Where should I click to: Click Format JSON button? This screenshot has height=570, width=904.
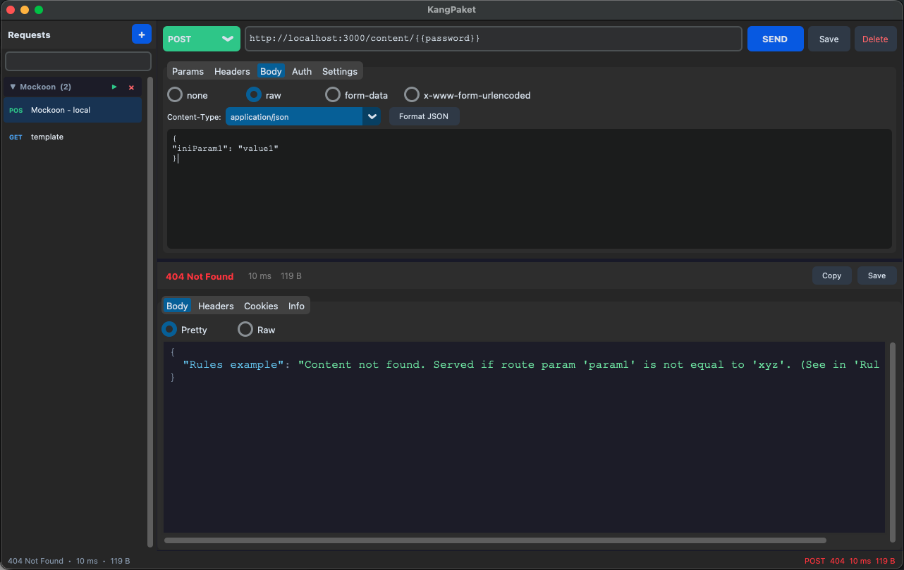[424, 116]
